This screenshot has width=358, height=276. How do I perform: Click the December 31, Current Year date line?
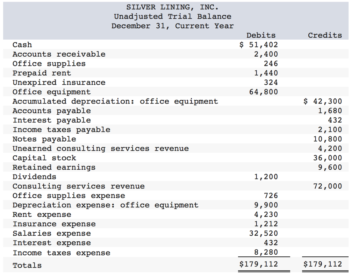tap(172, 26)
